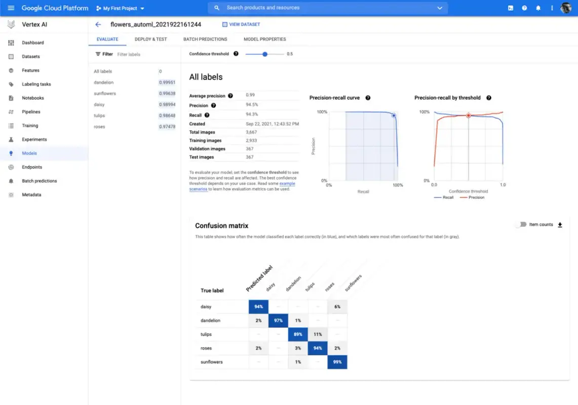Open the Labeling tasks tag icon
Screen dimensions: 578x405
[x=11, y=84]
